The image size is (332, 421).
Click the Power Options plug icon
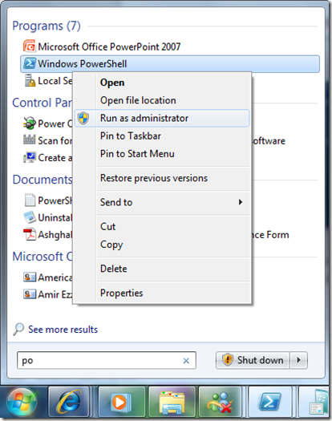coord(30,123)
